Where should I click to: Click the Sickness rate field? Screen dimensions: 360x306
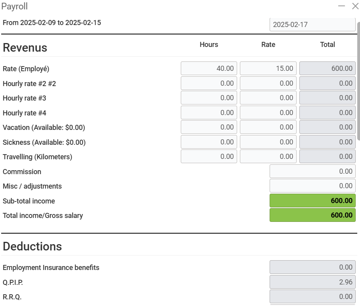(x=268, y=142)
